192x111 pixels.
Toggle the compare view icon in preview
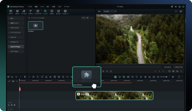[x=176, y=11]
